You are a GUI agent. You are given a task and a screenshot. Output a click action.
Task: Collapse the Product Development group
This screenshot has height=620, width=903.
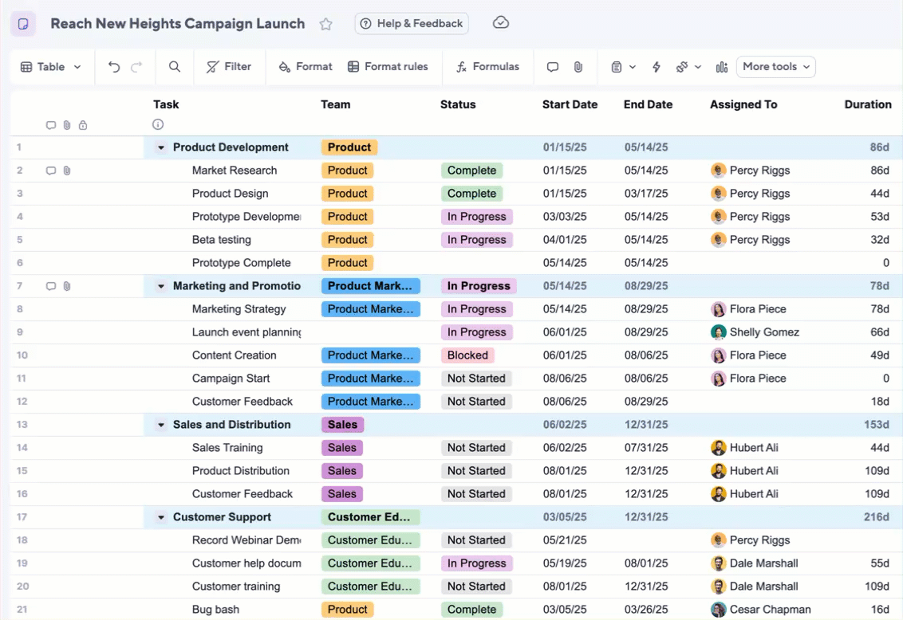[160, 147]
